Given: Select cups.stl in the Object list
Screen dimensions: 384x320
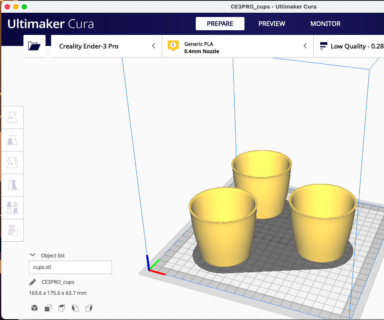Looking at the screenshot, I should click(x=70, y=267).
